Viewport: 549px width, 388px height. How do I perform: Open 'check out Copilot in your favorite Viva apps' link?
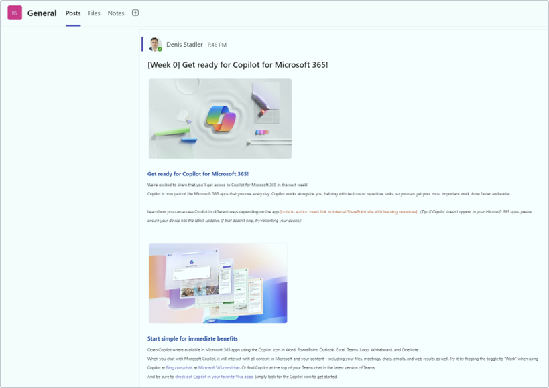[214, 377]
